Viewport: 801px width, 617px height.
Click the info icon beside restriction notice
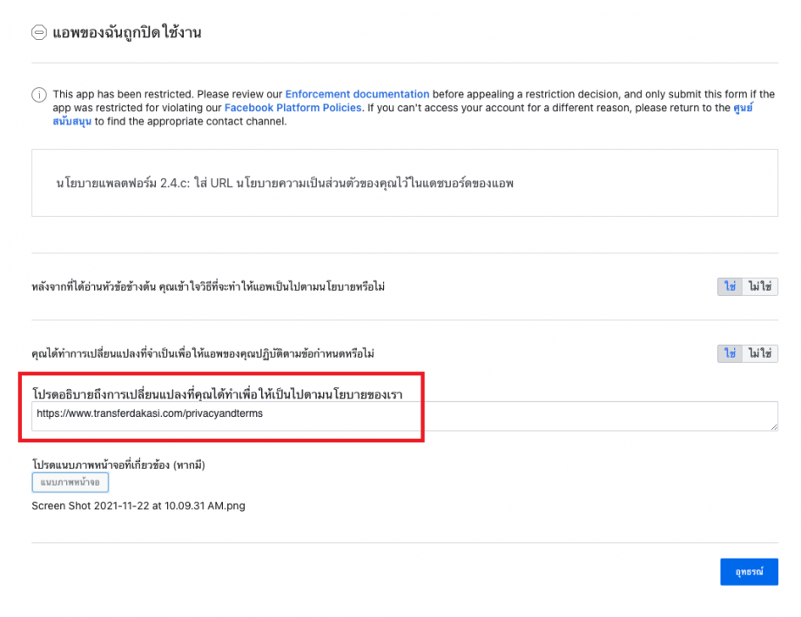[39, 95]
